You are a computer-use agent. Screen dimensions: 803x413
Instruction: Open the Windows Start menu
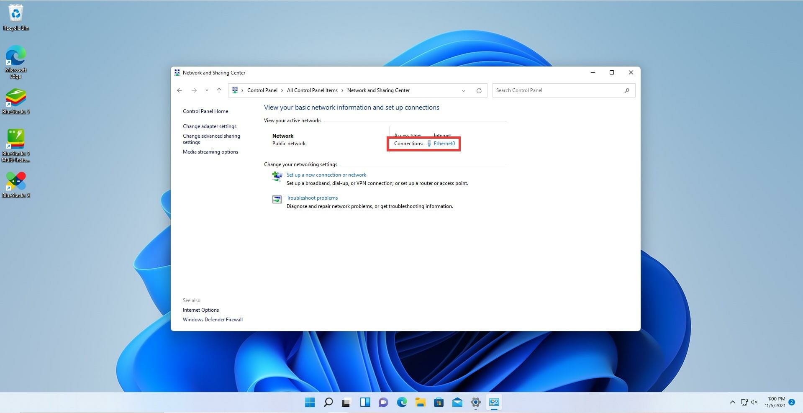point(310,403)
